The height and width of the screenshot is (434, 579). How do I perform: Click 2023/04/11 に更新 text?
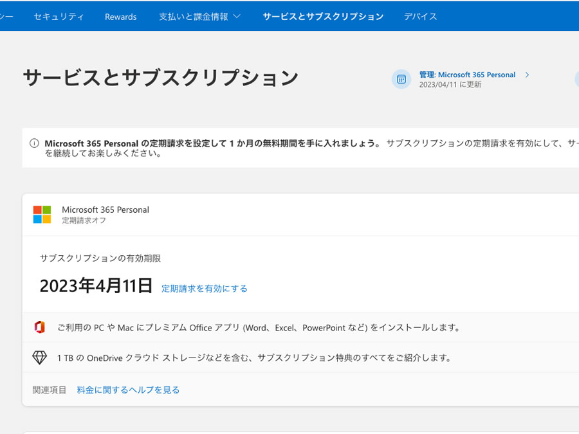pos(450,84)
